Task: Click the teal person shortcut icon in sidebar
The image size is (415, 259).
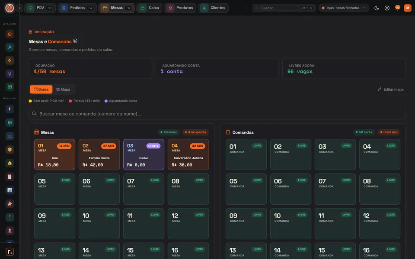Action: [x=10, y=47]
